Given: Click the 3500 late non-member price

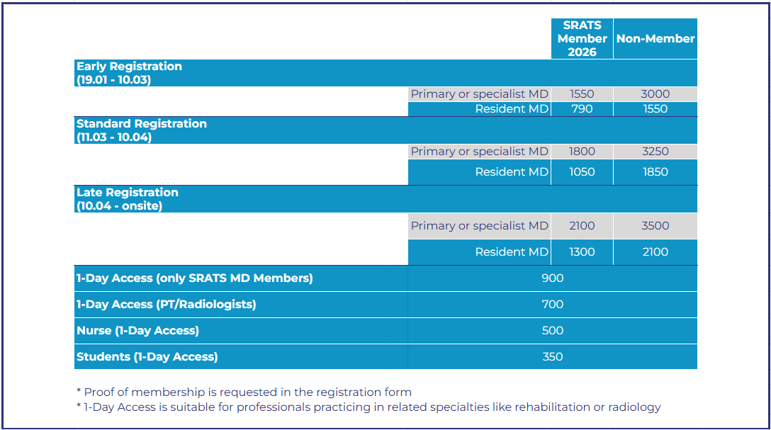Looking at the screenshot, I should pos(655,226).
